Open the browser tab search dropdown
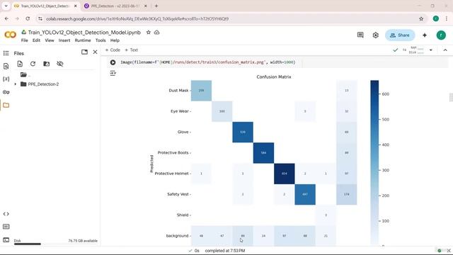 [6, 6]
